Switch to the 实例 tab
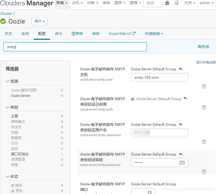The height and width of the screenshot is (194, 216). click(25, 34)
